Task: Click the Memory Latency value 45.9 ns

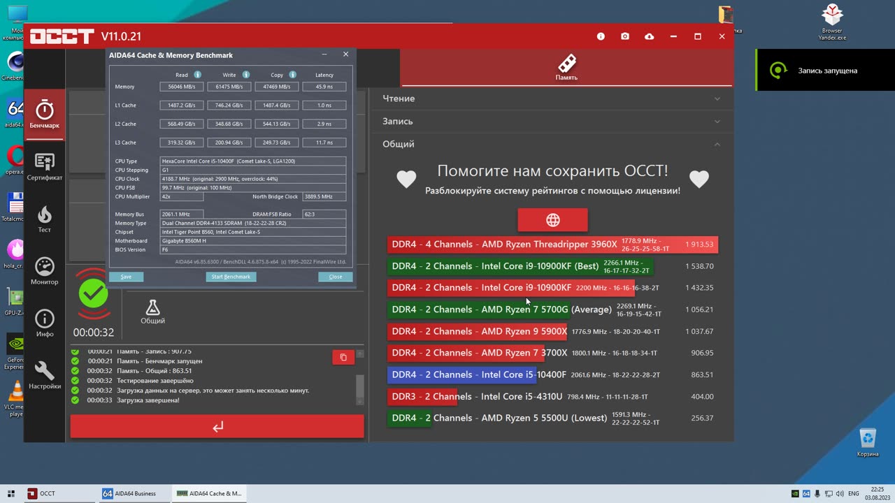Action: (x=324, y=87)
